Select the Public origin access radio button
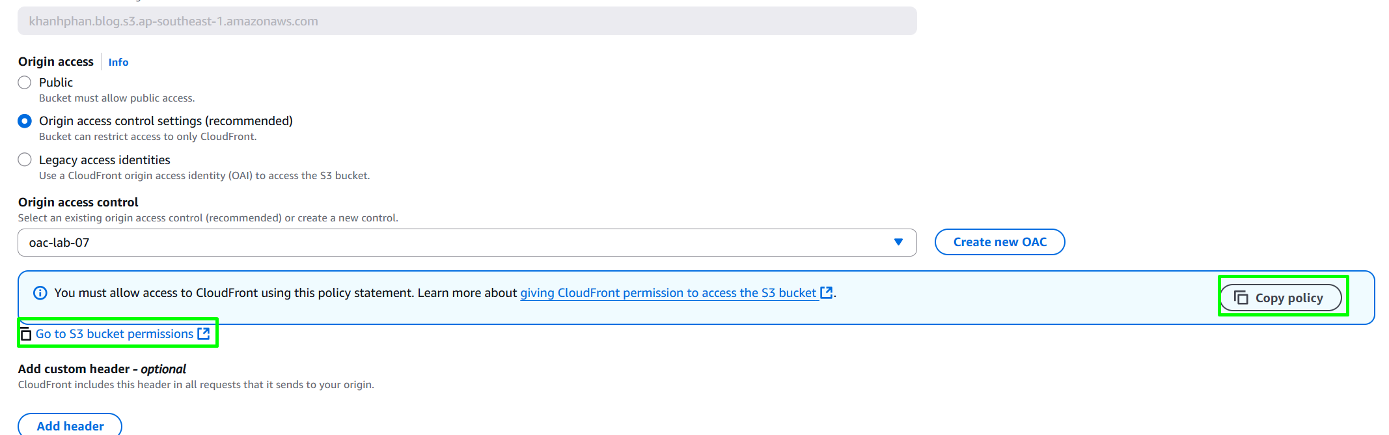Screen dimensions: 1389x435 pos(25,83)
